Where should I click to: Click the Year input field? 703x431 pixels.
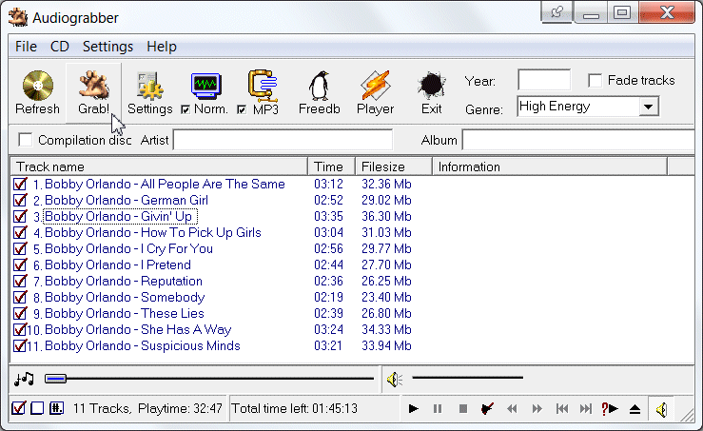click(544, 80)
